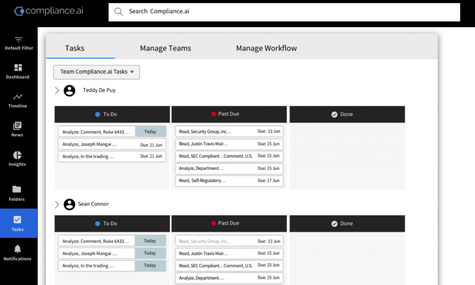Open the Notifications bell icon
The height and width of the screenshot is (285, 475).
tap(17, 249)
